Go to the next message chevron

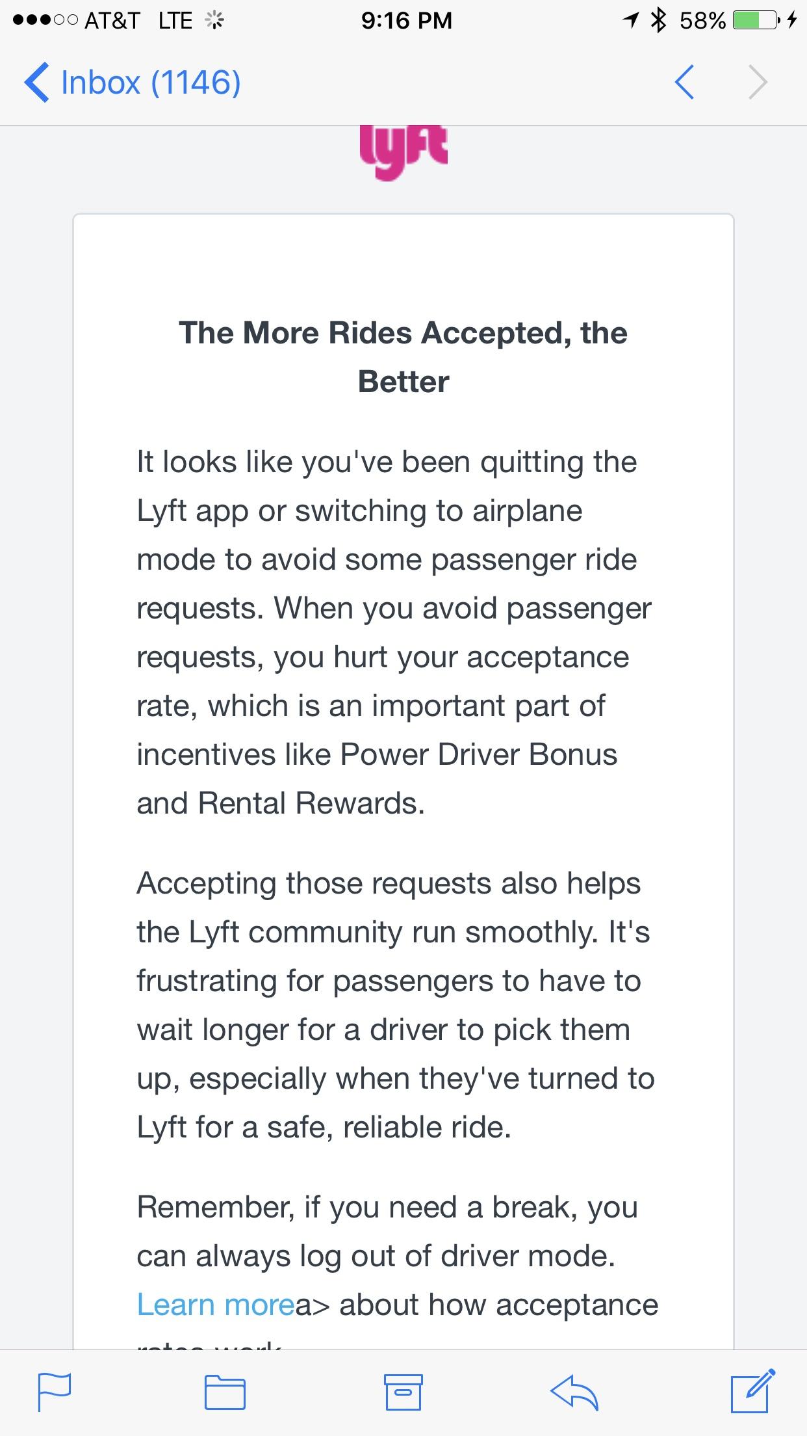(x=758, y=82)
